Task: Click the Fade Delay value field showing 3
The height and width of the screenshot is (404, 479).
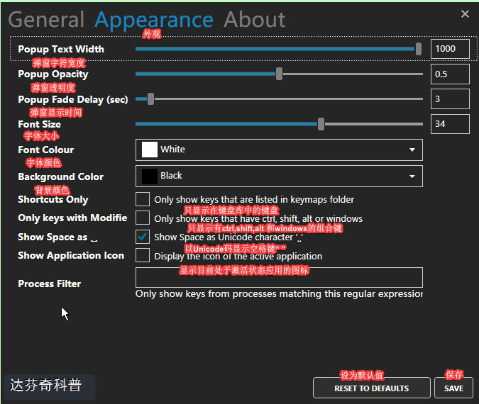Action: tap(450, 99)
